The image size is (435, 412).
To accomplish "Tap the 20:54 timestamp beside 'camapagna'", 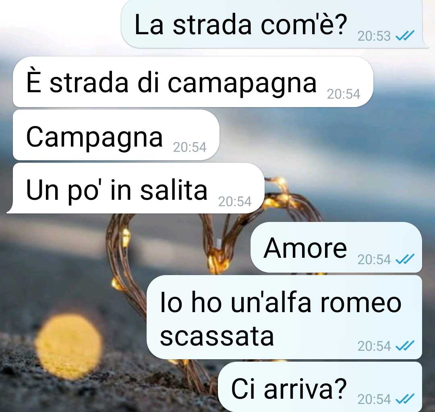I will pyautogui.click(x=344, y=94).
